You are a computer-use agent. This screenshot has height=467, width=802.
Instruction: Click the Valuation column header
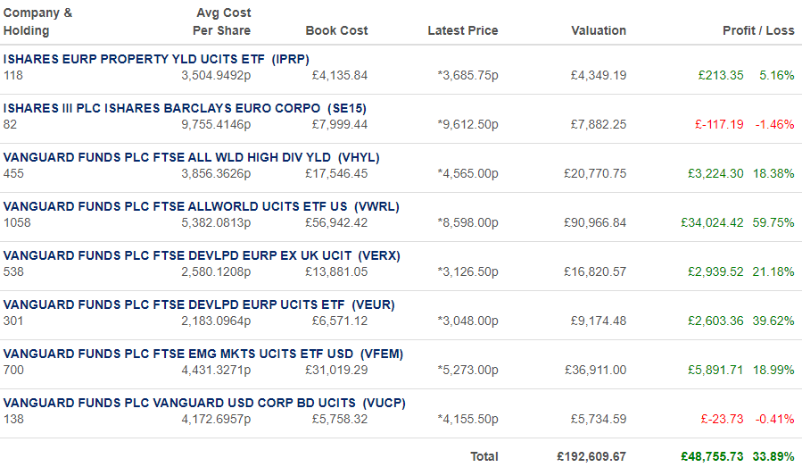point(599,30)
